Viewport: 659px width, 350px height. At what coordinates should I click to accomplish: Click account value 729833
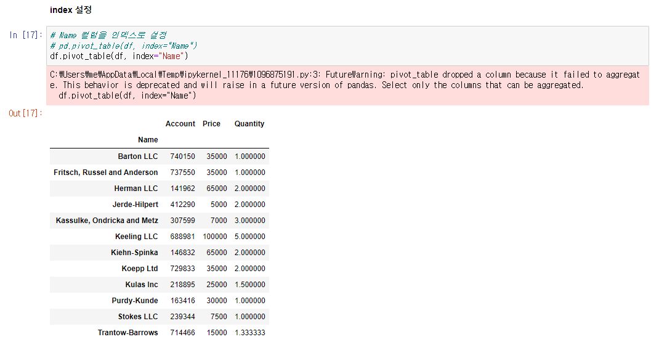click(x=182, y=268)
